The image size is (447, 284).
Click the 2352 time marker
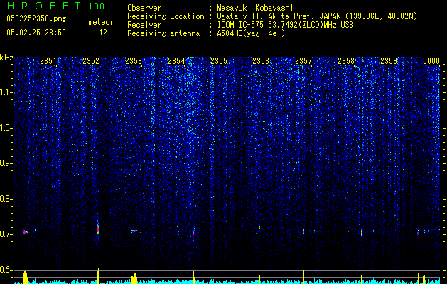tap(91, 61)
